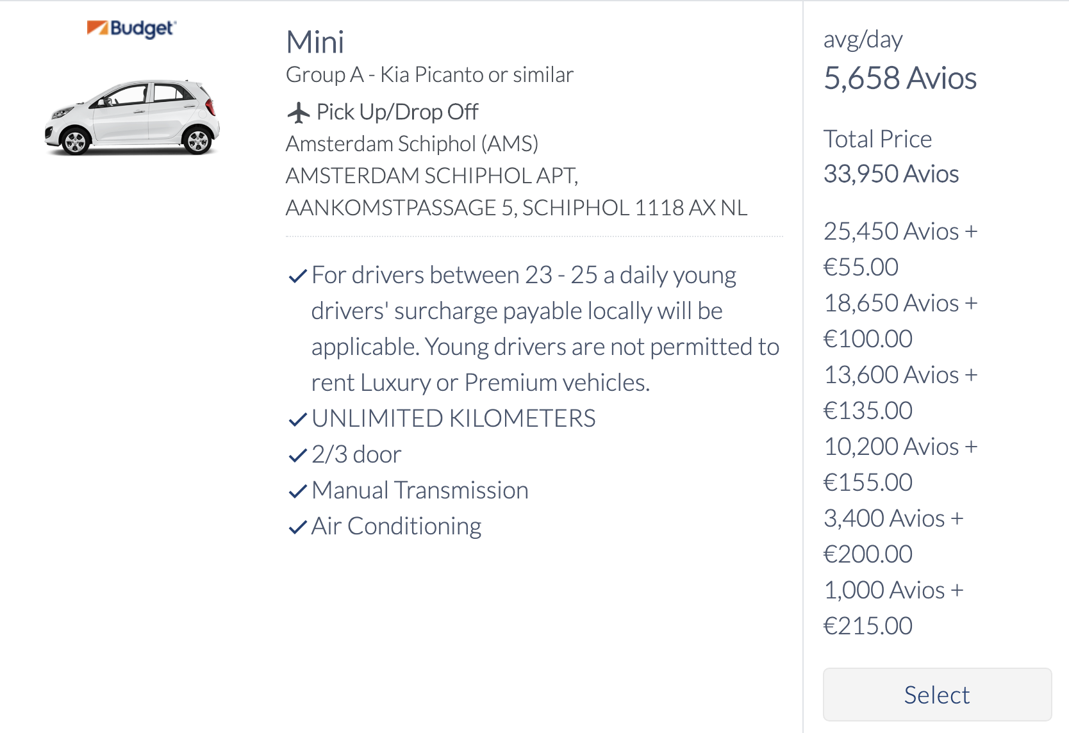Click the Pick Up/Drop Off label
Viewport: 1069px width, 733px height.
397,112
